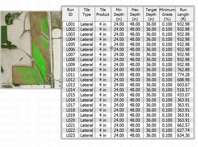Viewport: 198px width, 147px height.
Task: Click the L001 run ID cell
Action: (x=70, y=24)
